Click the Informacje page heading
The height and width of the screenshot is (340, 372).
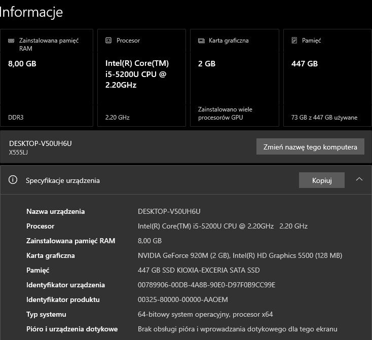pyautogui.click(x=31, y=12)
